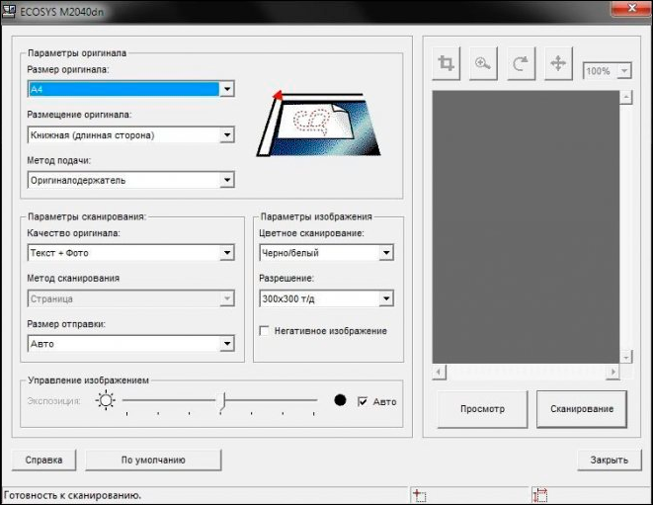Open the Размер оригинала A4 dropdown
Viewport: 653px width, 505px height.
(227, 89)
